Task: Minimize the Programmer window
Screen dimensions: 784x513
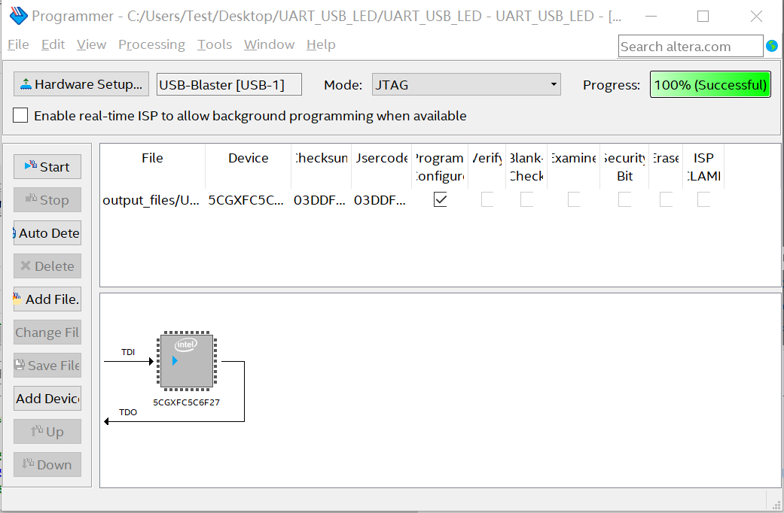Action: point(651,16)
